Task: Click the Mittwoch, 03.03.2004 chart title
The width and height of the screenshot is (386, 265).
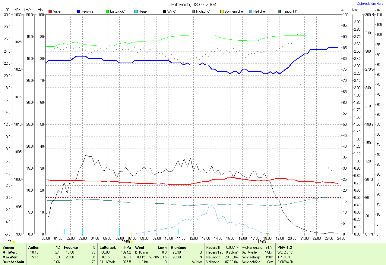Action: point(194,5)
